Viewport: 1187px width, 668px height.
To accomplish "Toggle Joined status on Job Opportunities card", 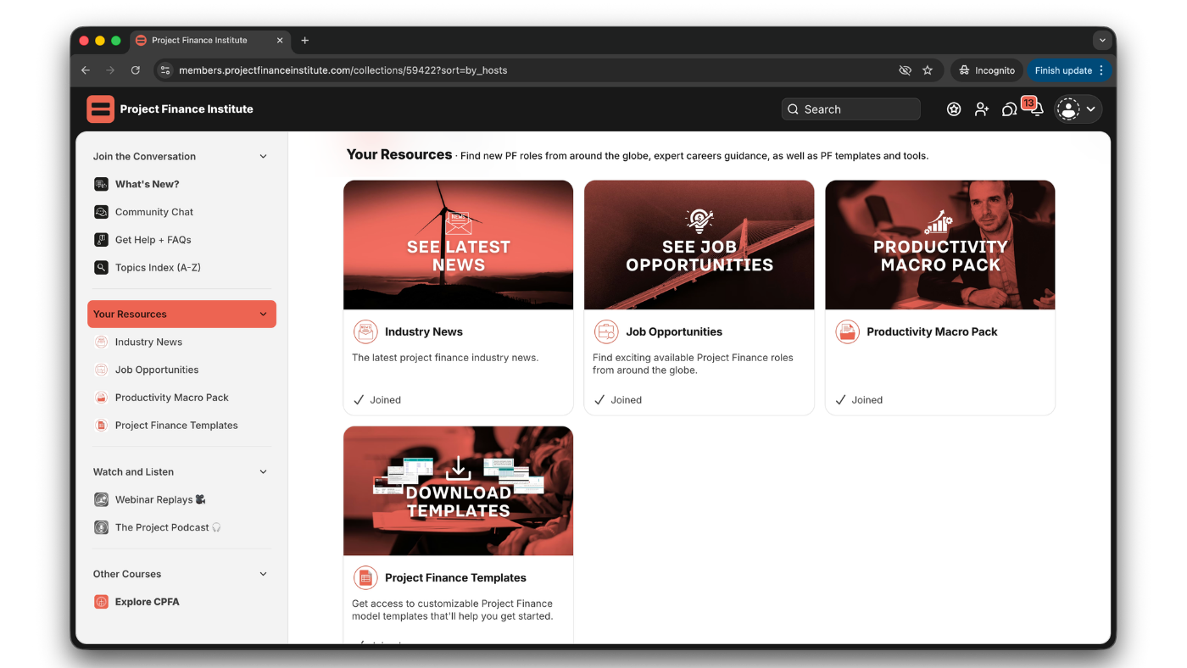I will [618, 400].
